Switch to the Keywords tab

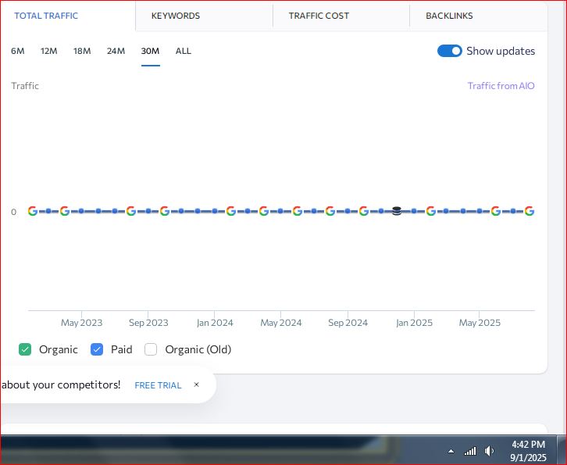(x=176, y=16)
